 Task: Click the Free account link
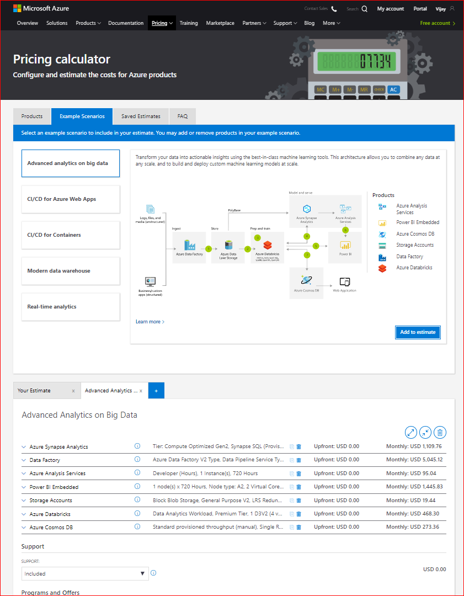[x=438, y=23]
